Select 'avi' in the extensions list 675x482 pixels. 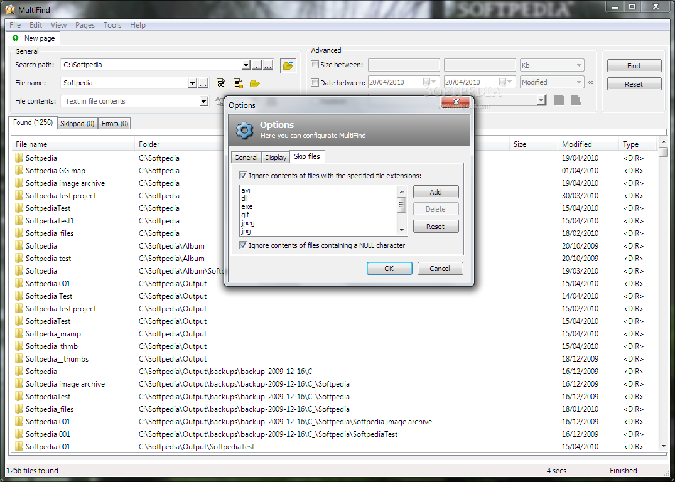pos(246,190)
